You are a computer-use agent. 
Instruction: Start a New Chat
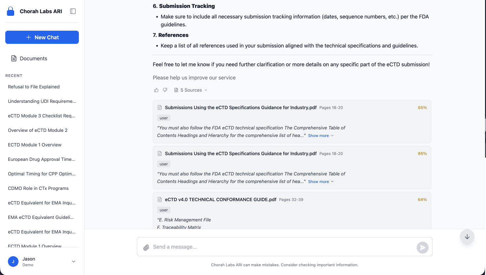click(42, 37)
